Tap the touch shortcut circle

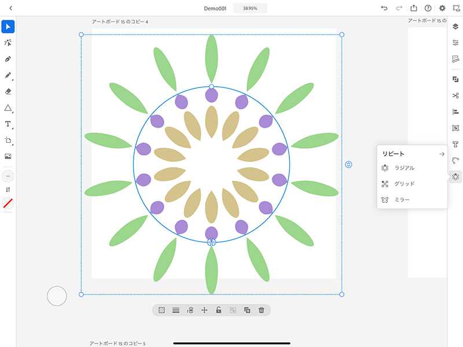57,296
